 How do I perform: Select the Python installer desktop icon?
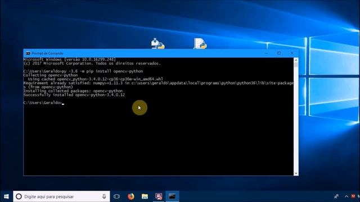pos(157,43)
